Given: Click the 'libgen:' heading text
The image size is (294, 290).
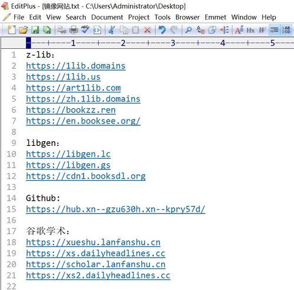Looking at the screenshot, I should pos(42,143).
